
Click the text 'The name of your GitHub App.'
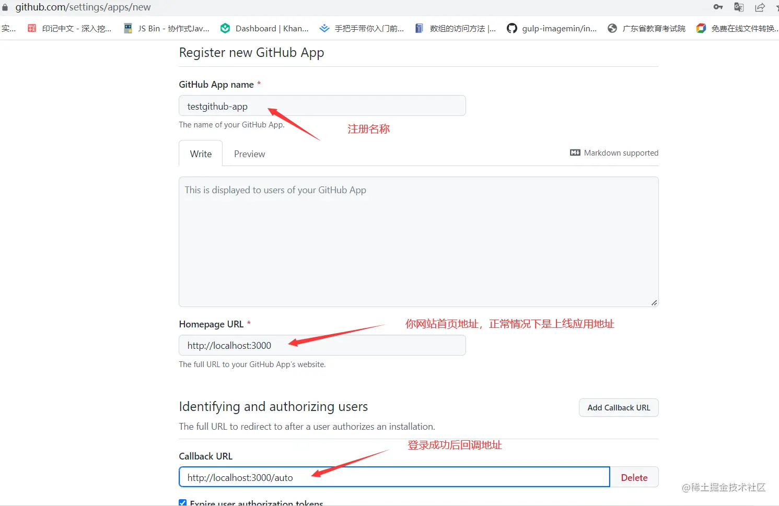click(x=231, y=125)
